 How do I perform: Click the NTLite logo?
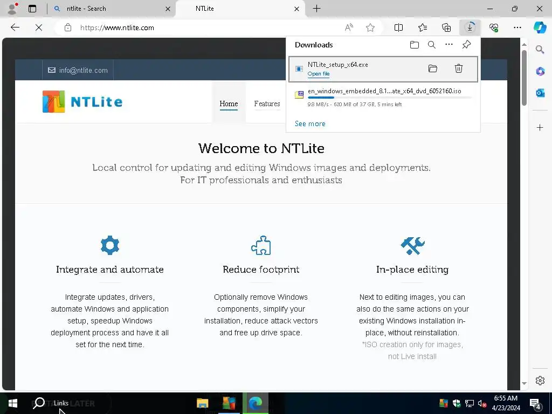[x=82, y=102]
